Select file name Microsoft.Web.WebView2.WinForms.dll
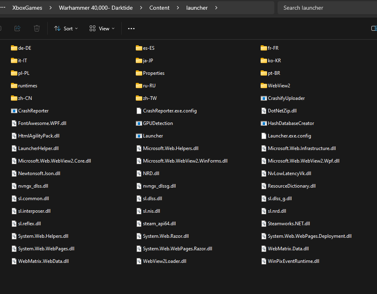Viewport: 377px width, 294px height. click(x=185, y=161)
